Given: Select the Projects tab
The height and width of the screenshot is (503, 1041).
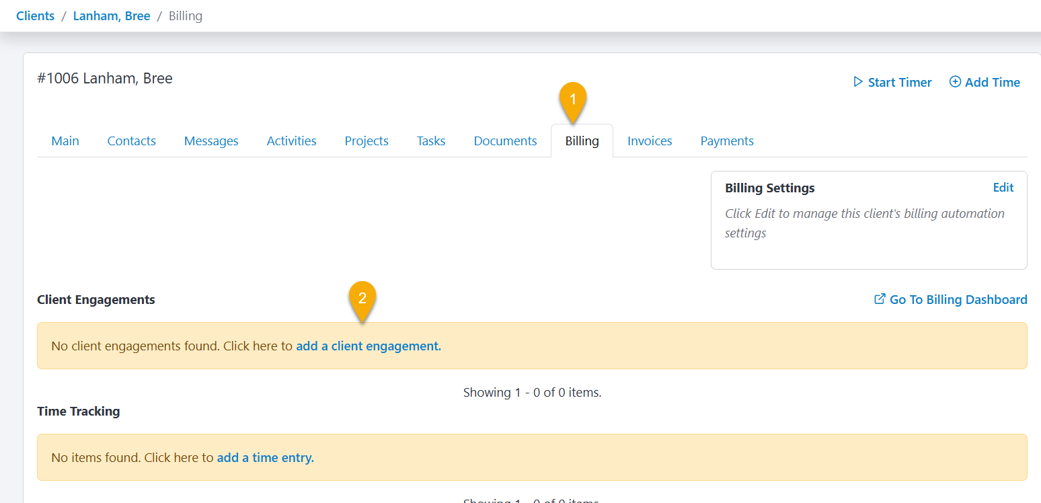Looking at the screenshot, I should pos(367,141).
